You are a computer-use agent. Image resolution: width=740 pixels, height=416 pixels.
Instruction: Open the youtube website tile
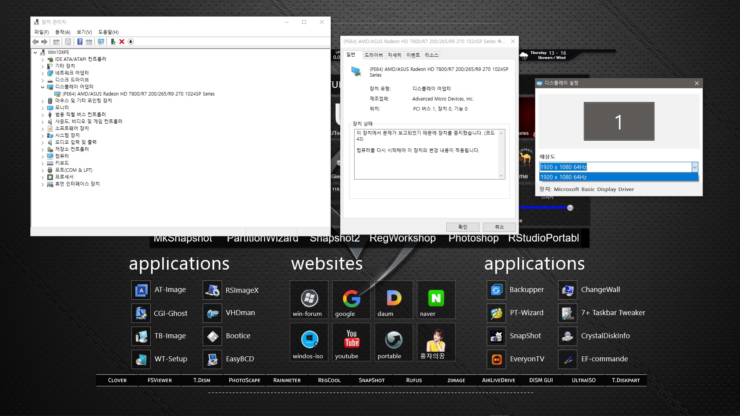click(351, 342)
